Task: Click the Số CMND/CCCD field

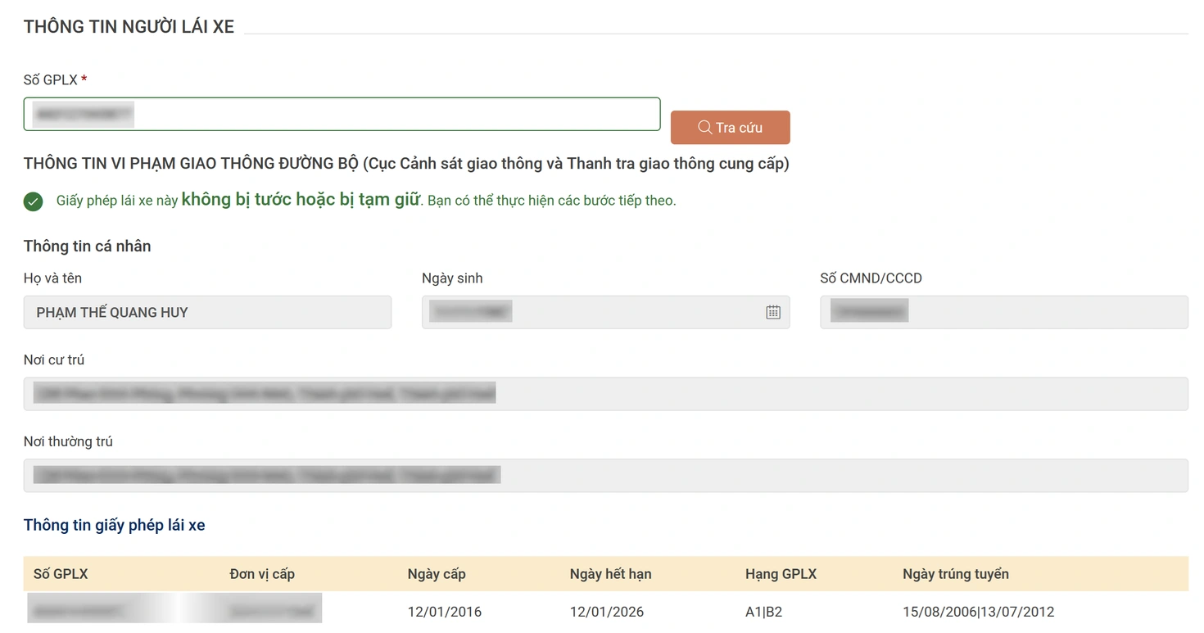Action: click(1003, 312)
